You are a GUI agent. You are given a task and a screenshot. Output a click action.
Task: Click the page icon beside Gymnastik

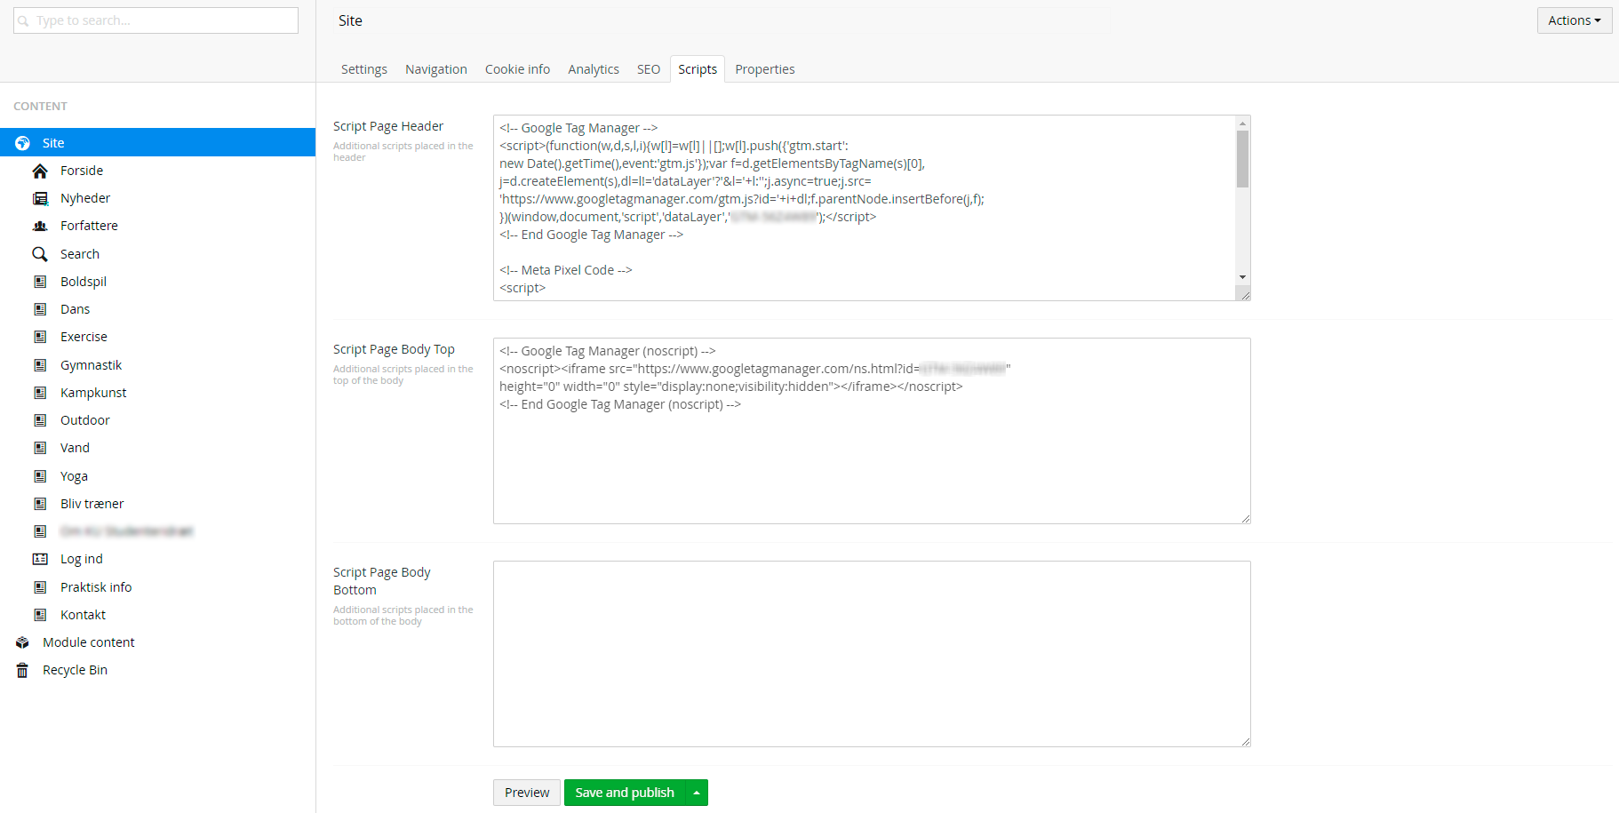40,365
